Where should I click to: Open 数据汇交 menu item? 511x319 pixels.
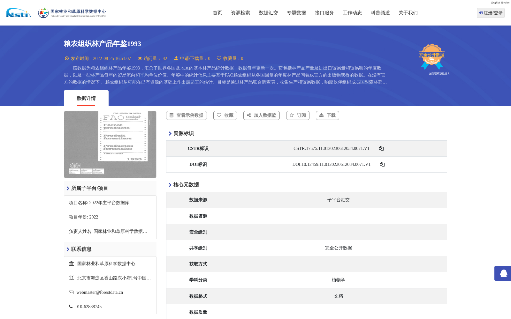(x=269, y=13)
